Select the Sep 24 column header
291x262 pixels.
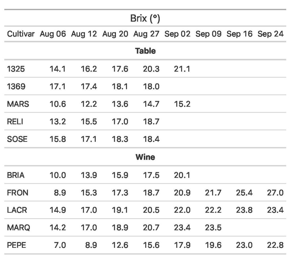[x=271, y=34]
